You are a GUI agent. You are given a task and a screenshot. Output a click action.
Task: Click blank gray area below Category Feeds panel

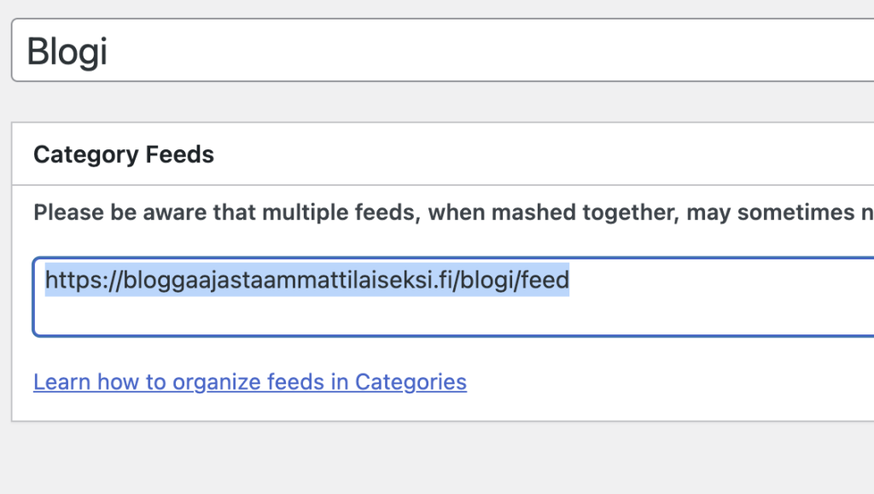point(427,461)
